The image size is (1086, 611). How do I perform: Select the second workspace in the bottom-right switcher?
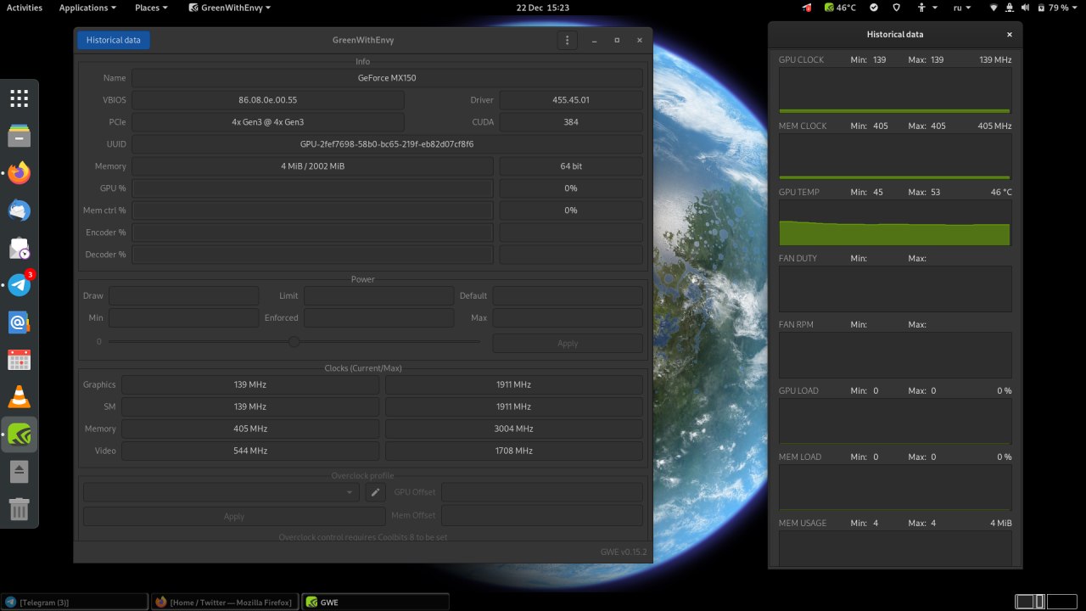(1061, 602)
